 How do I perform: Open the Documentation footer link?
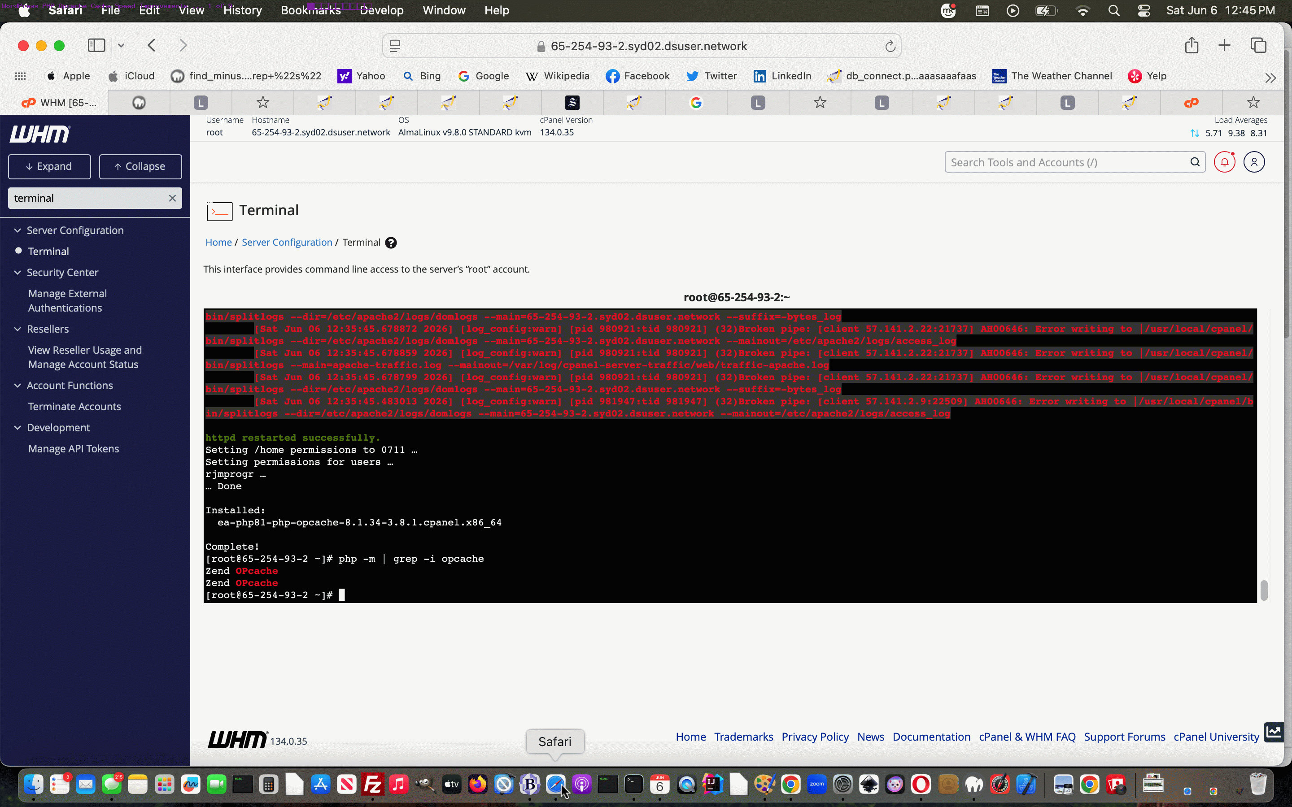932,737
